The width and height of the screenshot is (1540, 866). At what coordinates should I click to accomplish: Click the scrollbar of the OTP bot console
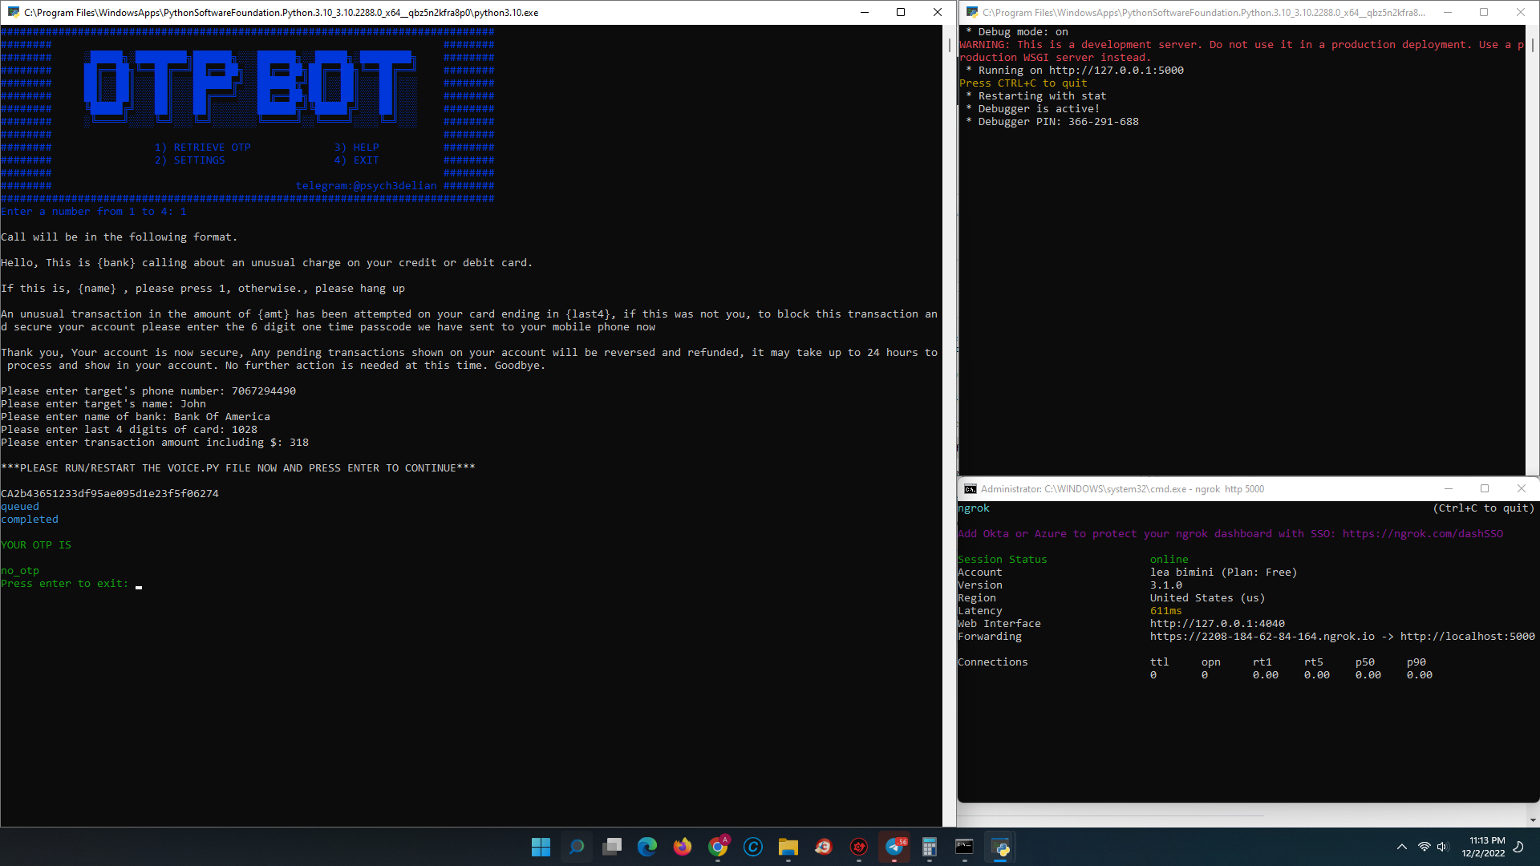950,425
